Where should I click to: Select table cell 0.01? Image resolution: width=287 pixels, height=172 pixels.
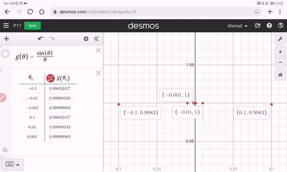32,127
